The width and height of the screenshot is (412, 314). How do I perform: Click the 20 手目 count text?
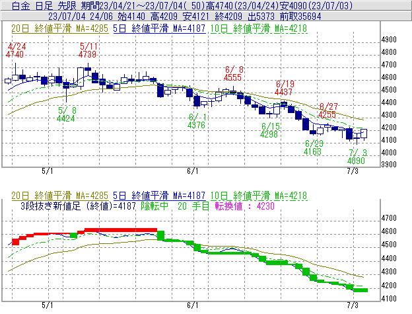click(193, 206)
